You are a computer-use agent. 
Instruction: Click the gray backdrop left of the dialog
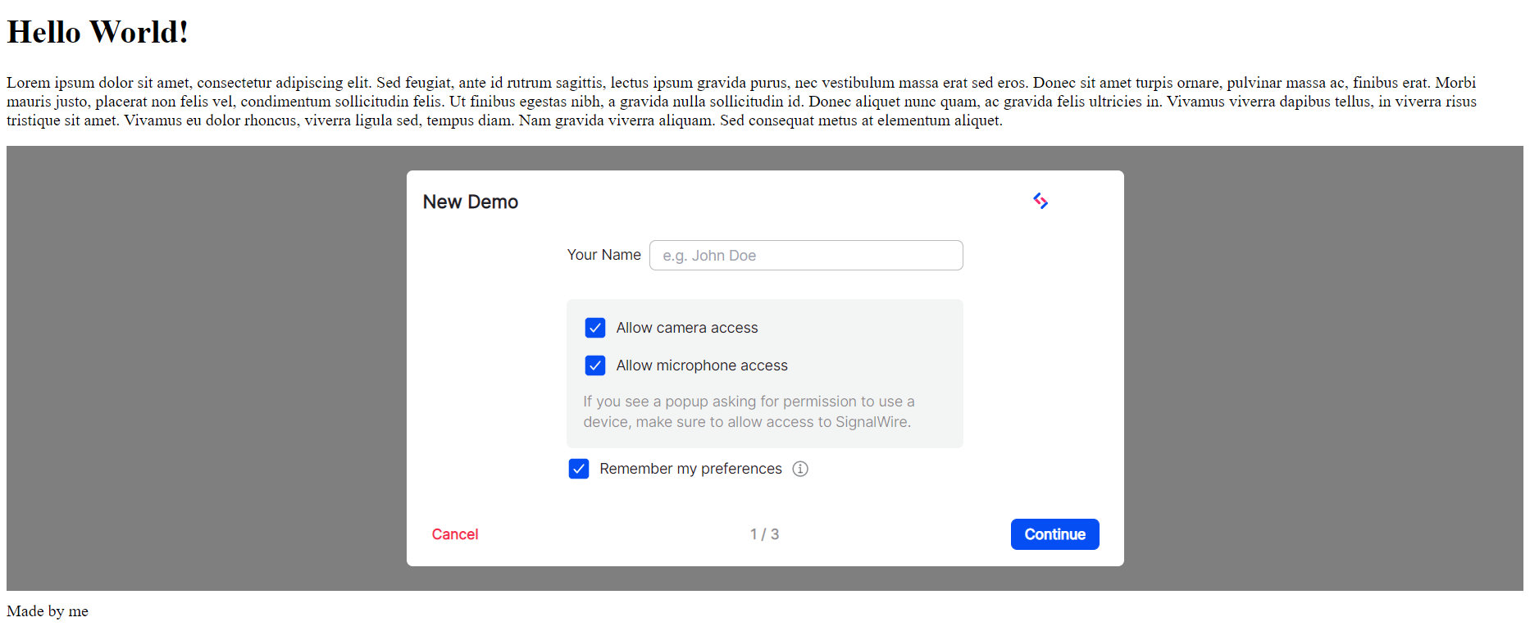tap(205, 369)
